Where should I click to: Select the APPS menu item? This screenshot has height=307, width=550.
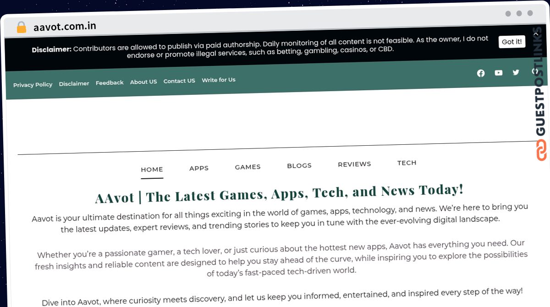(x=199, y=168)
